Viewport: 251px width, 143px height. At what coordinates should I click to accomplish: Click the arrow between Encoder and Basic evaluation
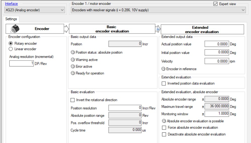click(66, 29)
